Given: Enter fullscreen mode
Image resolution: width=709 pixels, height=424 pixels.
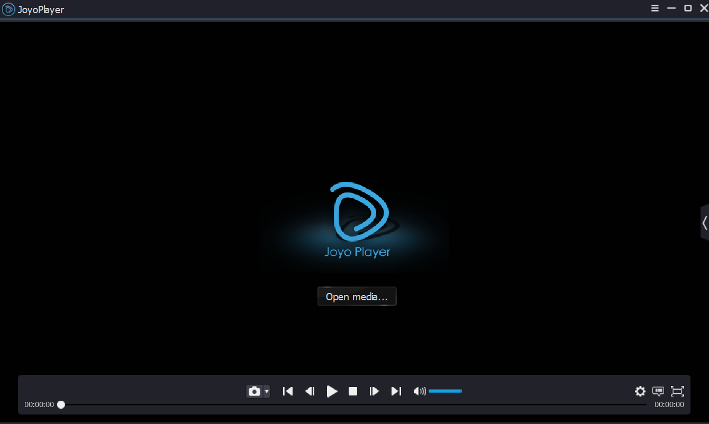Looking at the screenshot, I should 677,391.
